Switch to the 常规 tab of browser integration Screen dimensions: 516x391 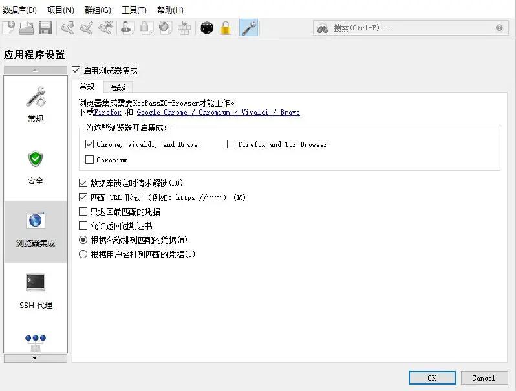tap(87, 86)
